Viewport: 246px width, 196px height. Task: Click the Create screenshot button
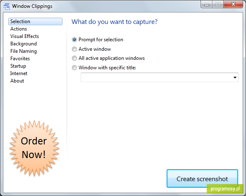[202, 179]
